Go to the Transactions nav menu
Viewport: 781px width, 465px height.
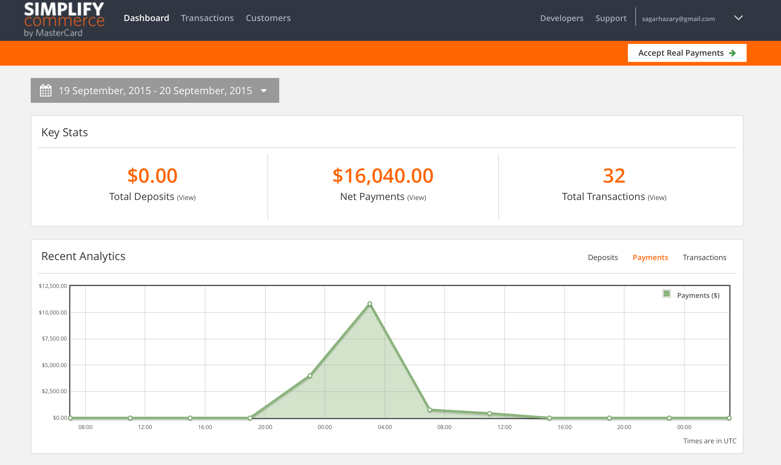coord(207,18)
